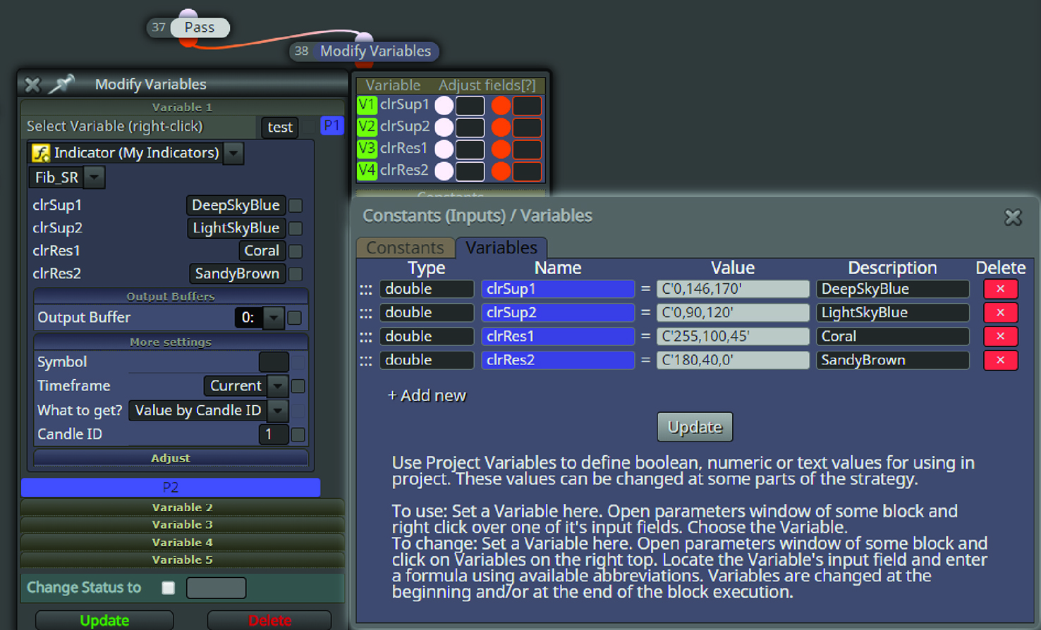Image resolution: width=1041 pixels, height=630 pixels.
Task: Click + Add new variable link
Action: (x=427, y=396)
